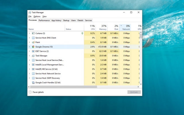The width and height of the screenshot is (184, 115).
Task: Switch to the App history tab
Action: (56, 20)
